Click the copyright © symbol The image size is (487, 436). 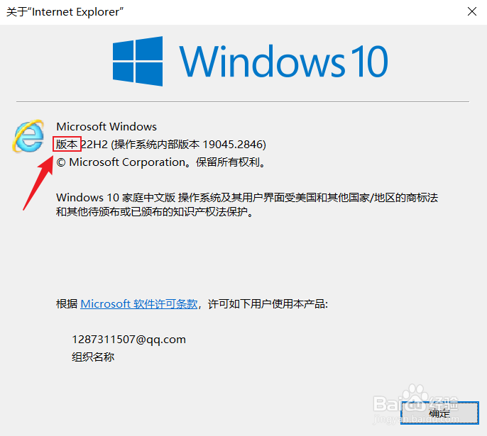[x=61, y=162]
